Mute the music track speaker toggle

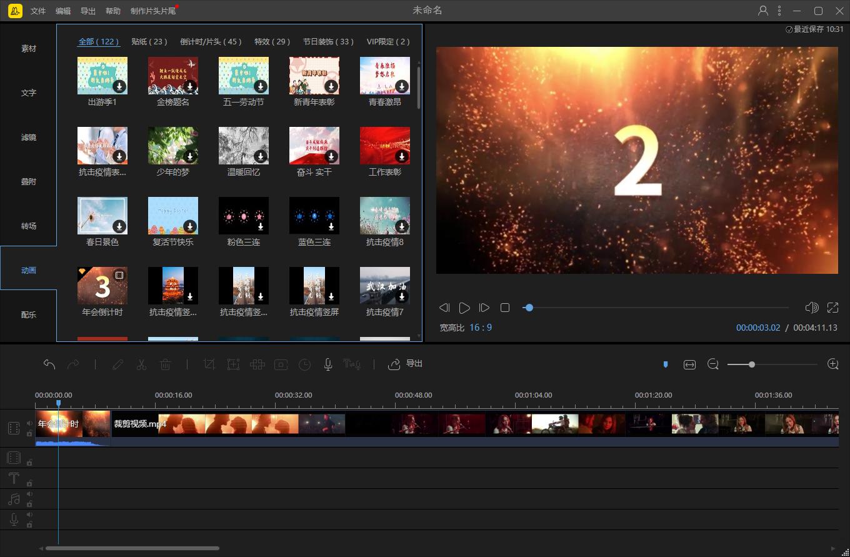[29, 494]
